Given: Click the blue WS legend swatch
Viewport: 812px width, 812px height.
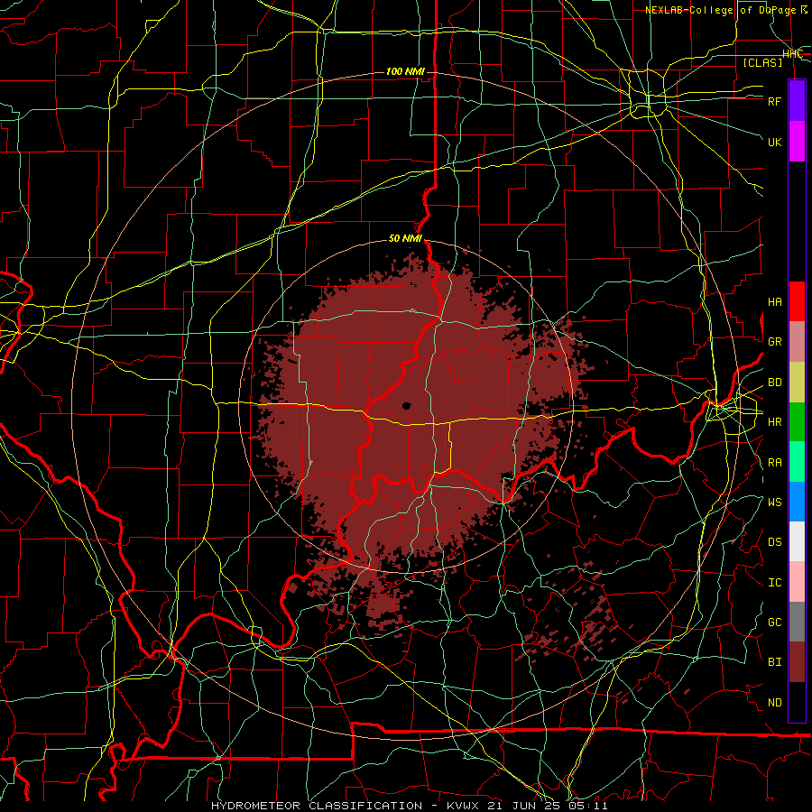Looking at the screenshot, I should [797, 502].
